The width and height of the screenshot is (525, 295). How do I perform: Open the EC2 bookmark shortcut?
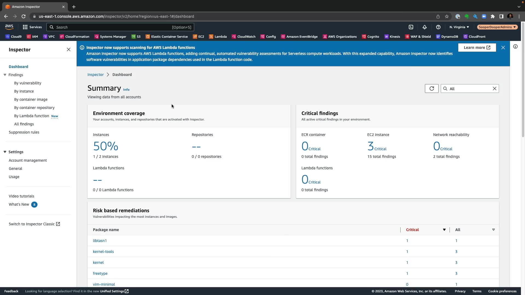pos(199,37)
